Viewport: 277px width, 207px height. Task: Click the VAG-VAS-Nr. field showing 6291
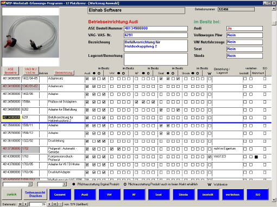click(x=156, y=35)
